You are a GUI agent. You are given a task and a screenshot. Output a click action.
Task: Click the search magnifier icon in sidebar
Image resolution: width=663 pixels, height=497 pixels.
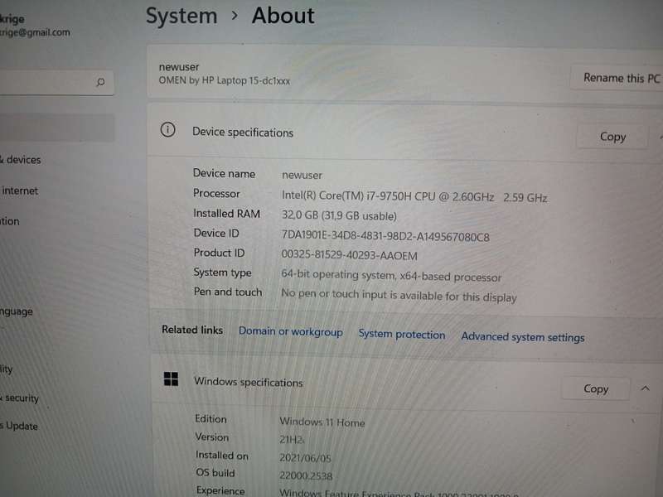(100, 81)
